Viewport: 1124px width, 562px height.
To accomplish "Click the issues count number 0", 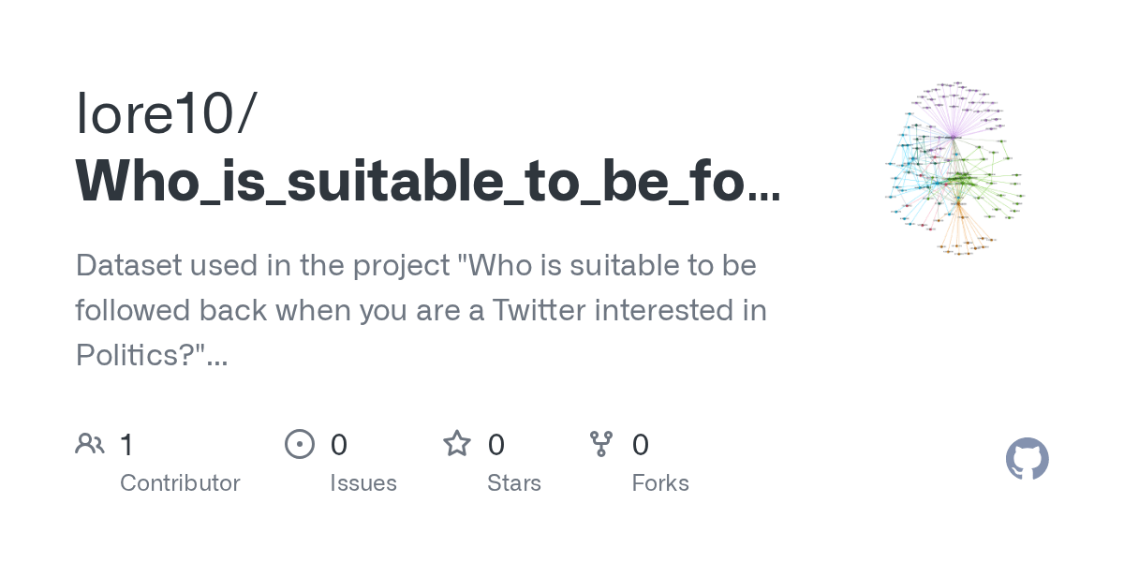I will (338, 444).
